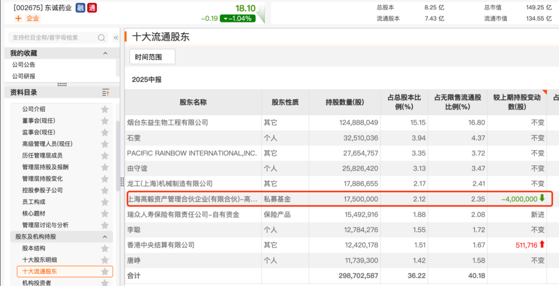Open 十大股东明细 in the sidebar

click(x=39, y=260)
